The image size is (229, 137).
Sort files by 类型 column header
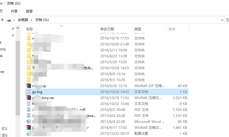click(138, 29)
